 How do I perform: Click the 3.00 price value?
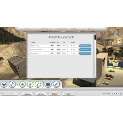coord(58,53)
